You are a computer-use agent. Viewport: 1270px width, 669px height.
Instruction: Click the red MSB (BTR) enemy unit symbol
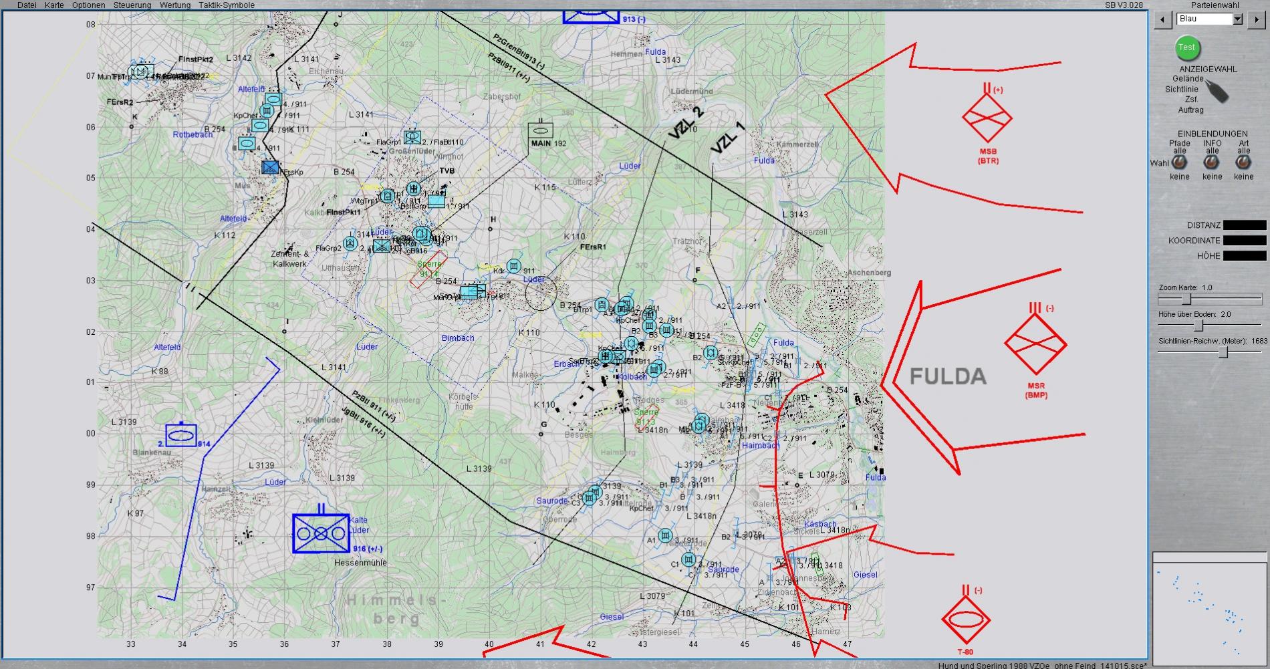click(987, 118)
